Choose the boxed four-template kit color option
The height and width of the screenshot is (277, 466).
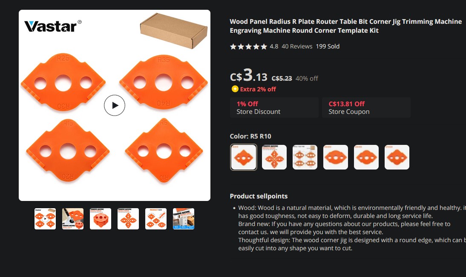click(305, 157)
